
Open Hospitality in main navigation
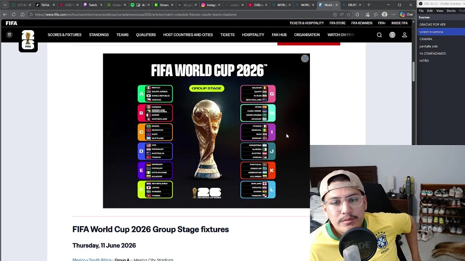pyautogui.click(x=253, y=35)
